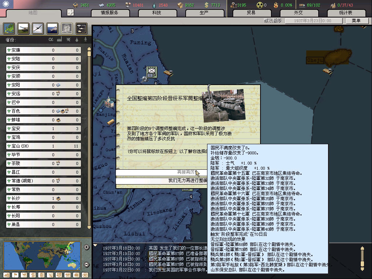Switch to economic map mode dollar icon
The height and width of the screenshot is (279, 372).
pyautogui.click(x=32, y=275)
